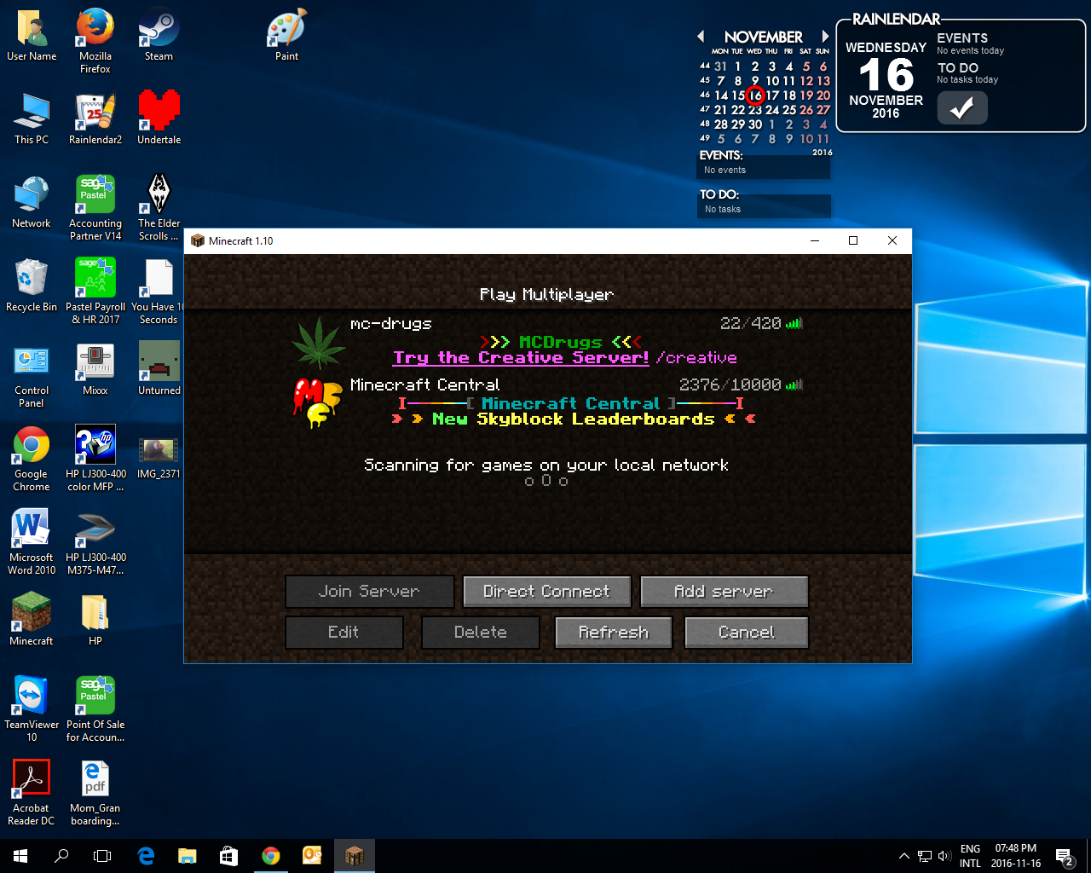Image resolution: width=1091 pixels, height=873 pixels.
Task: Open the Steam desktop shortcut
Action: tap(159, 35)
